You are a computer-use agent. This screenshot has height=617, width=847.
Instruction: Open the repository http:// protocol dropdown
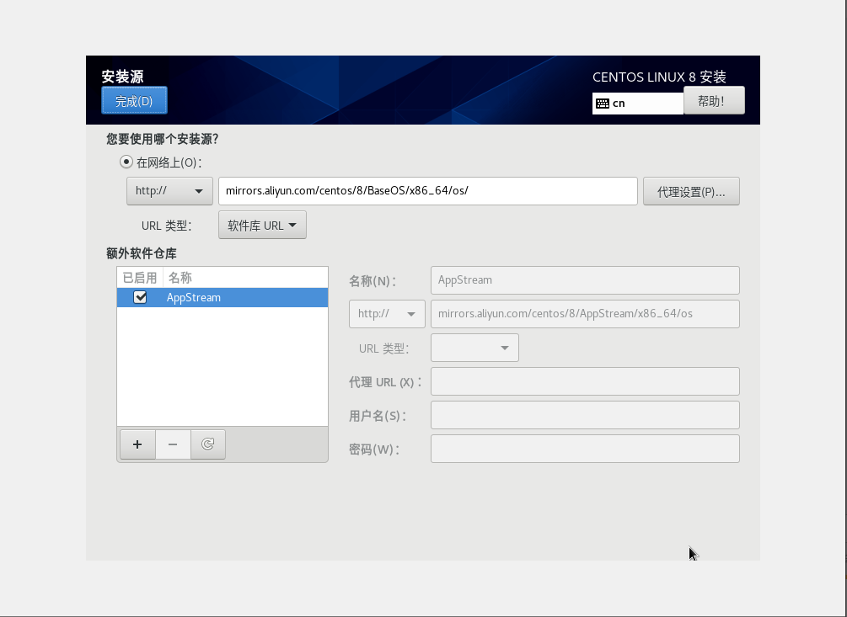(387, 314)
